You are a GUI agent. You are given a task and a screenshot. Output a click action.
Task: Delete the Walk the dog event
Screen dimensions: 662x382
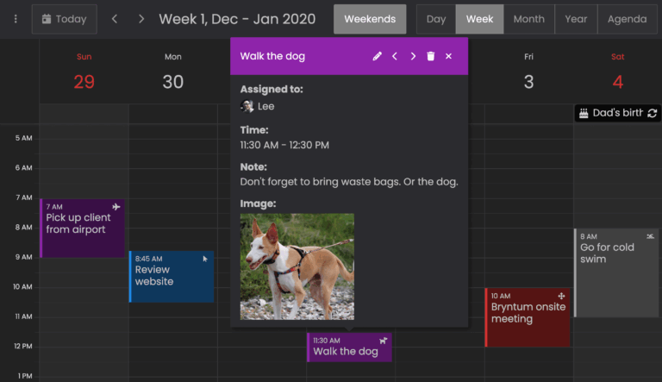(431, 56)
